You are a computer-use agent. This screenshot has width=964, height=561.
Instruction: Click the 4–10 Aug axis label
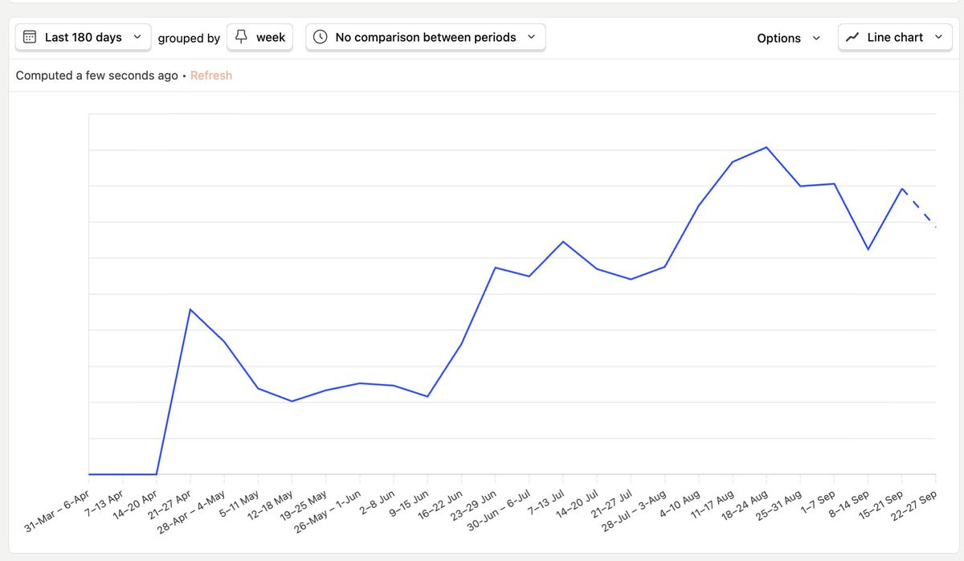click(x=679, y=503)
